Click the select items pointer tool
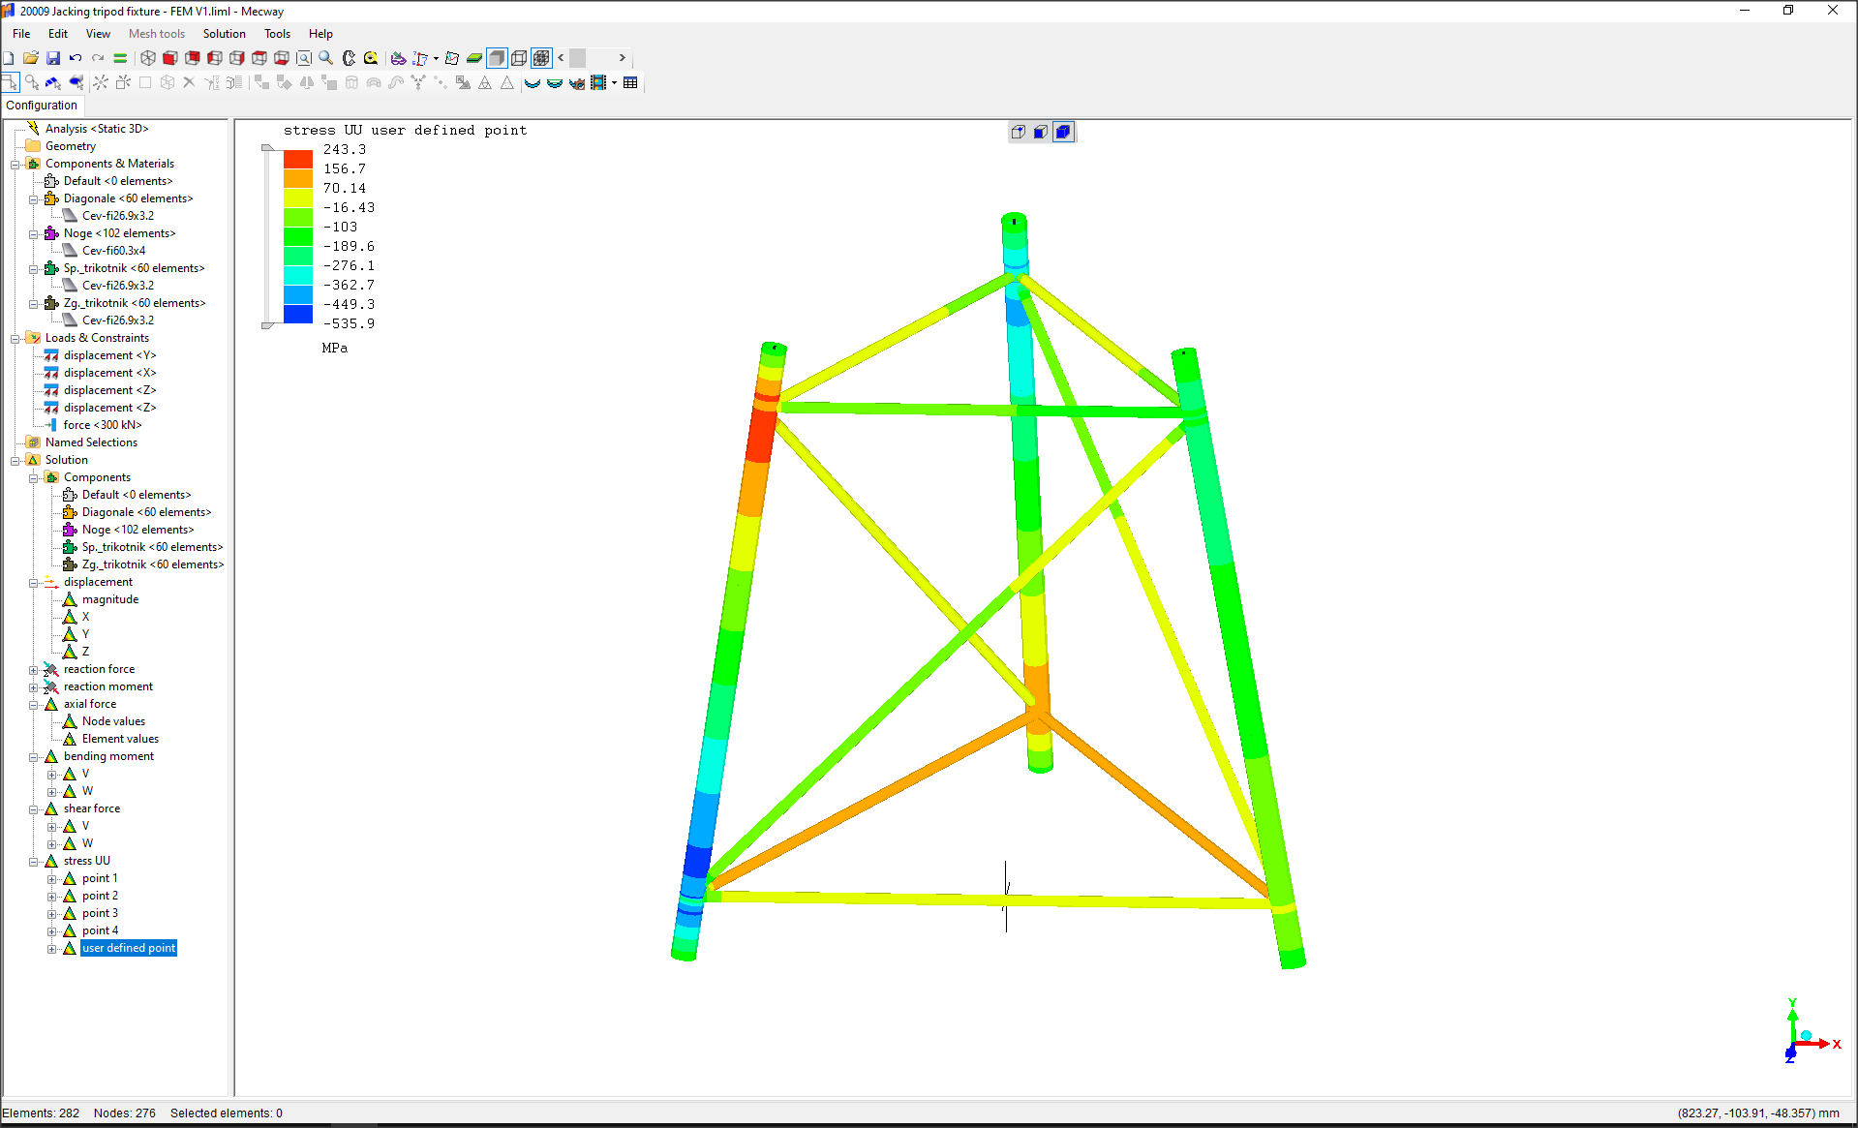The width and height of the screenshot is (1858, 1128). pos(10,83)
